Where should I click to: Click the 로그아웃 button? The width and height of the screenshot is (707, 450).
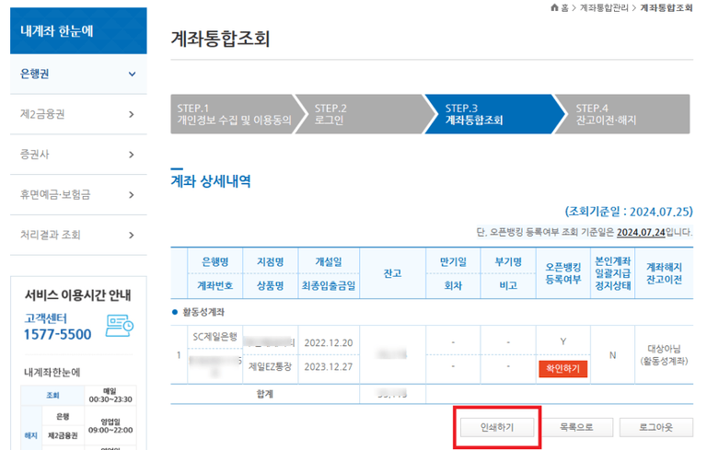(x=655, y=428)
